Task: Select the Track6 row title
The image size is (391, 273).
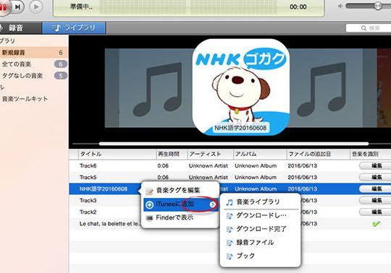Action: [88, 165]
